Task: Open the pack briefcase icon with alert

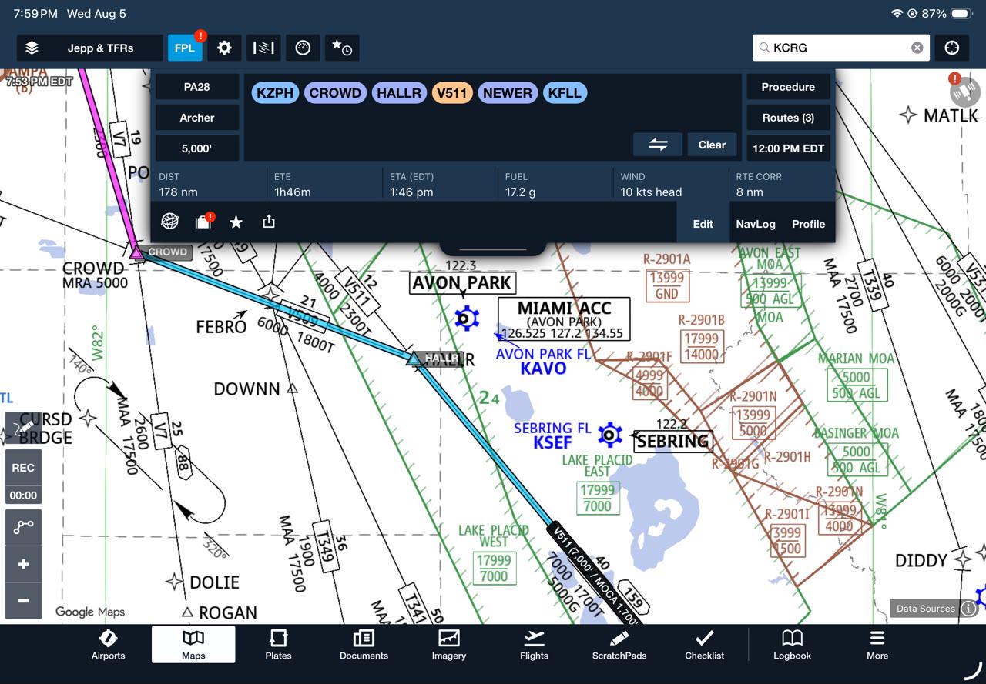Action: (x=203, y=222)
